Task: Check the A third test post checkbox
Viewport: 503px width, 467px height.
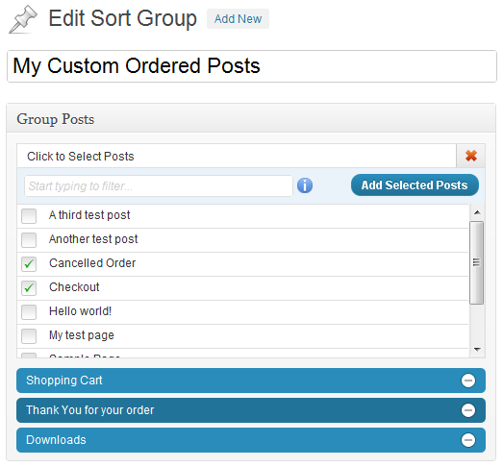Action: (x=29, y=215)
